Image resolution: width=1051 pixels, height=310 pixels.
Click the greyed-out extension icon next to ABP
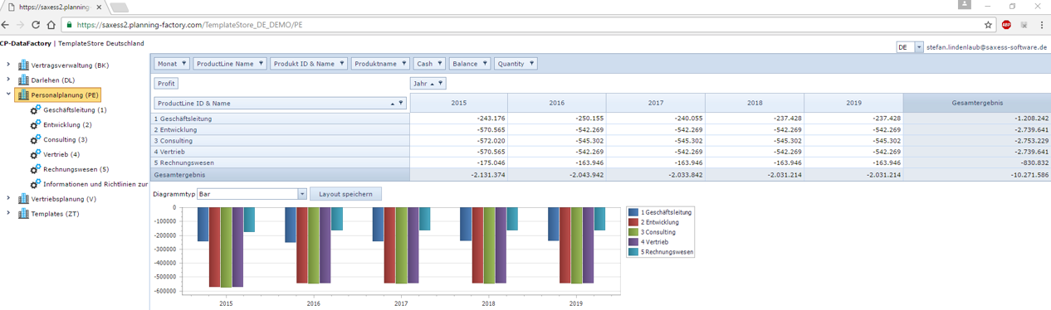(1024, 25)
